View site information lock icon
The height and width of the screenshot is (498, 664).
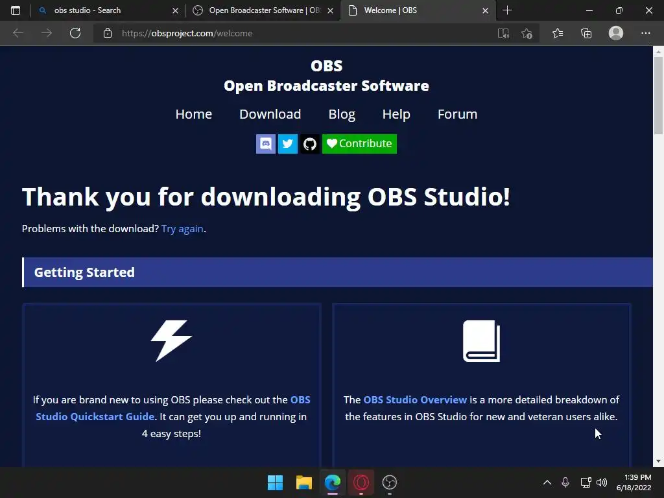point(108,33)
